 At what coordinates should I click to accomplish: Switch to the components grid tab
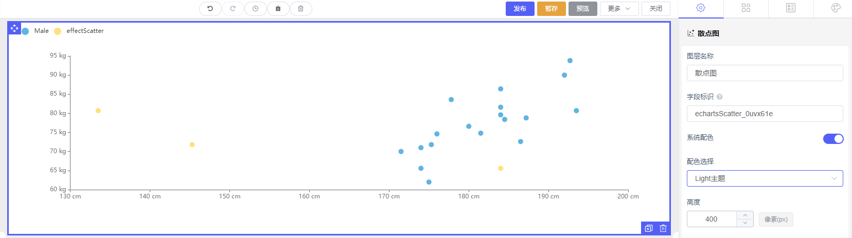point(745,8)
